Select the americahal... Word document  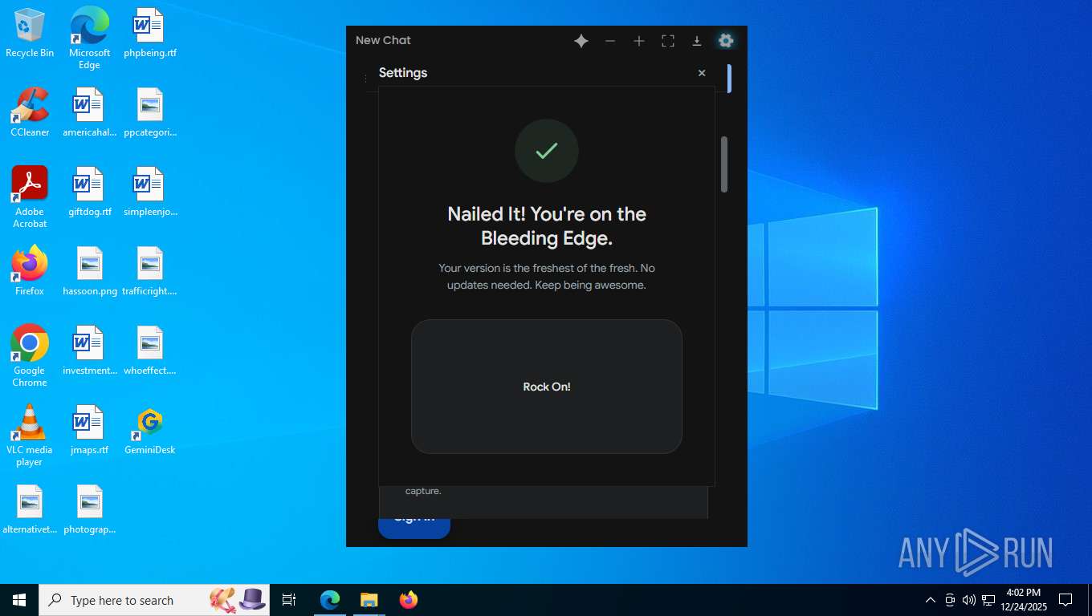point(89,112)
